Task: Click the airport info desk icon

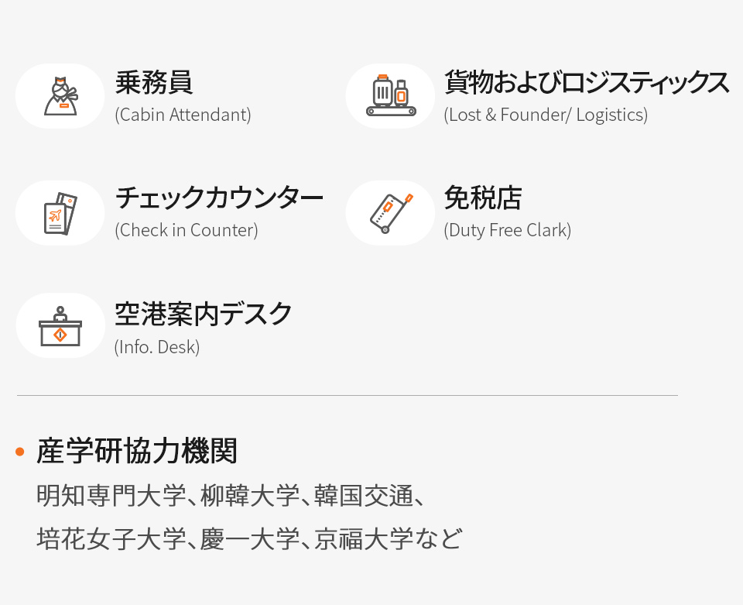Action: pyautogui.click(x=60, y=325)
